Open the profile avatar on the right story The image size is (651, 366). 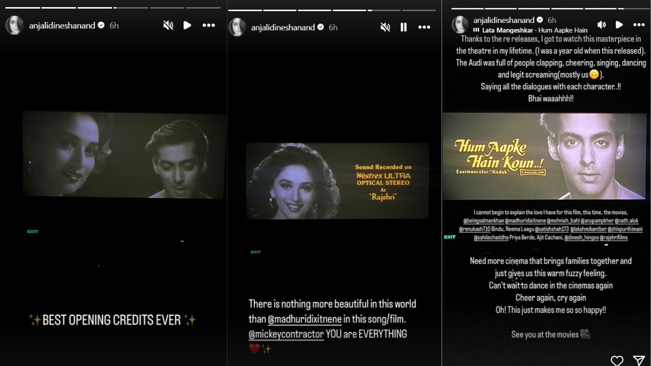[460, 24]
